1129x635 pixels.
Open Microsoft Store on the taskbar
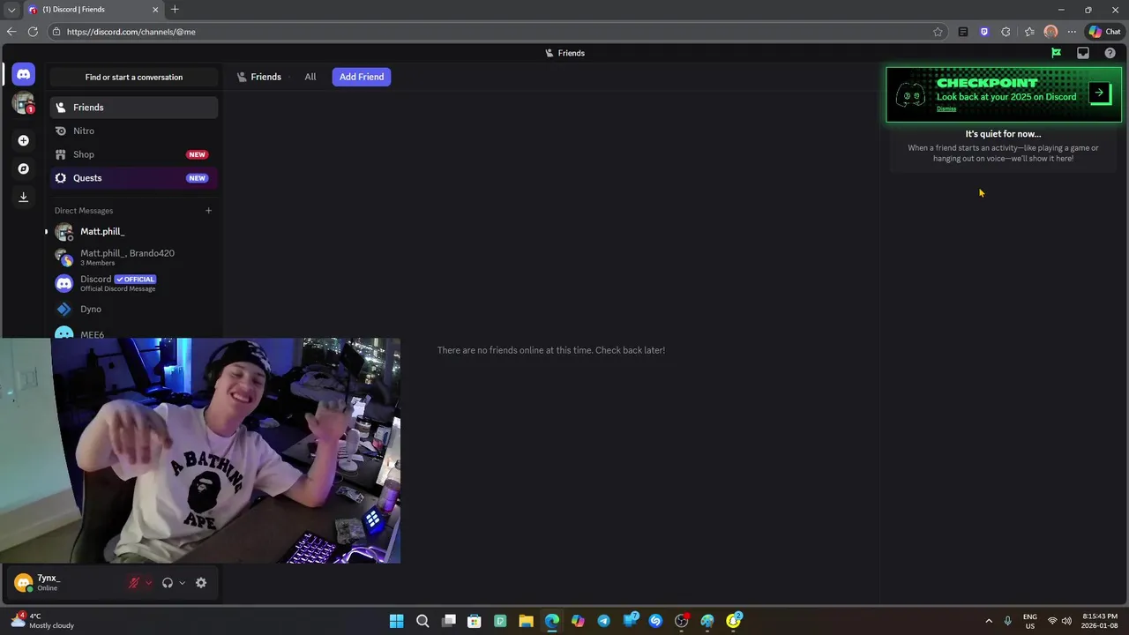(475, 621)
